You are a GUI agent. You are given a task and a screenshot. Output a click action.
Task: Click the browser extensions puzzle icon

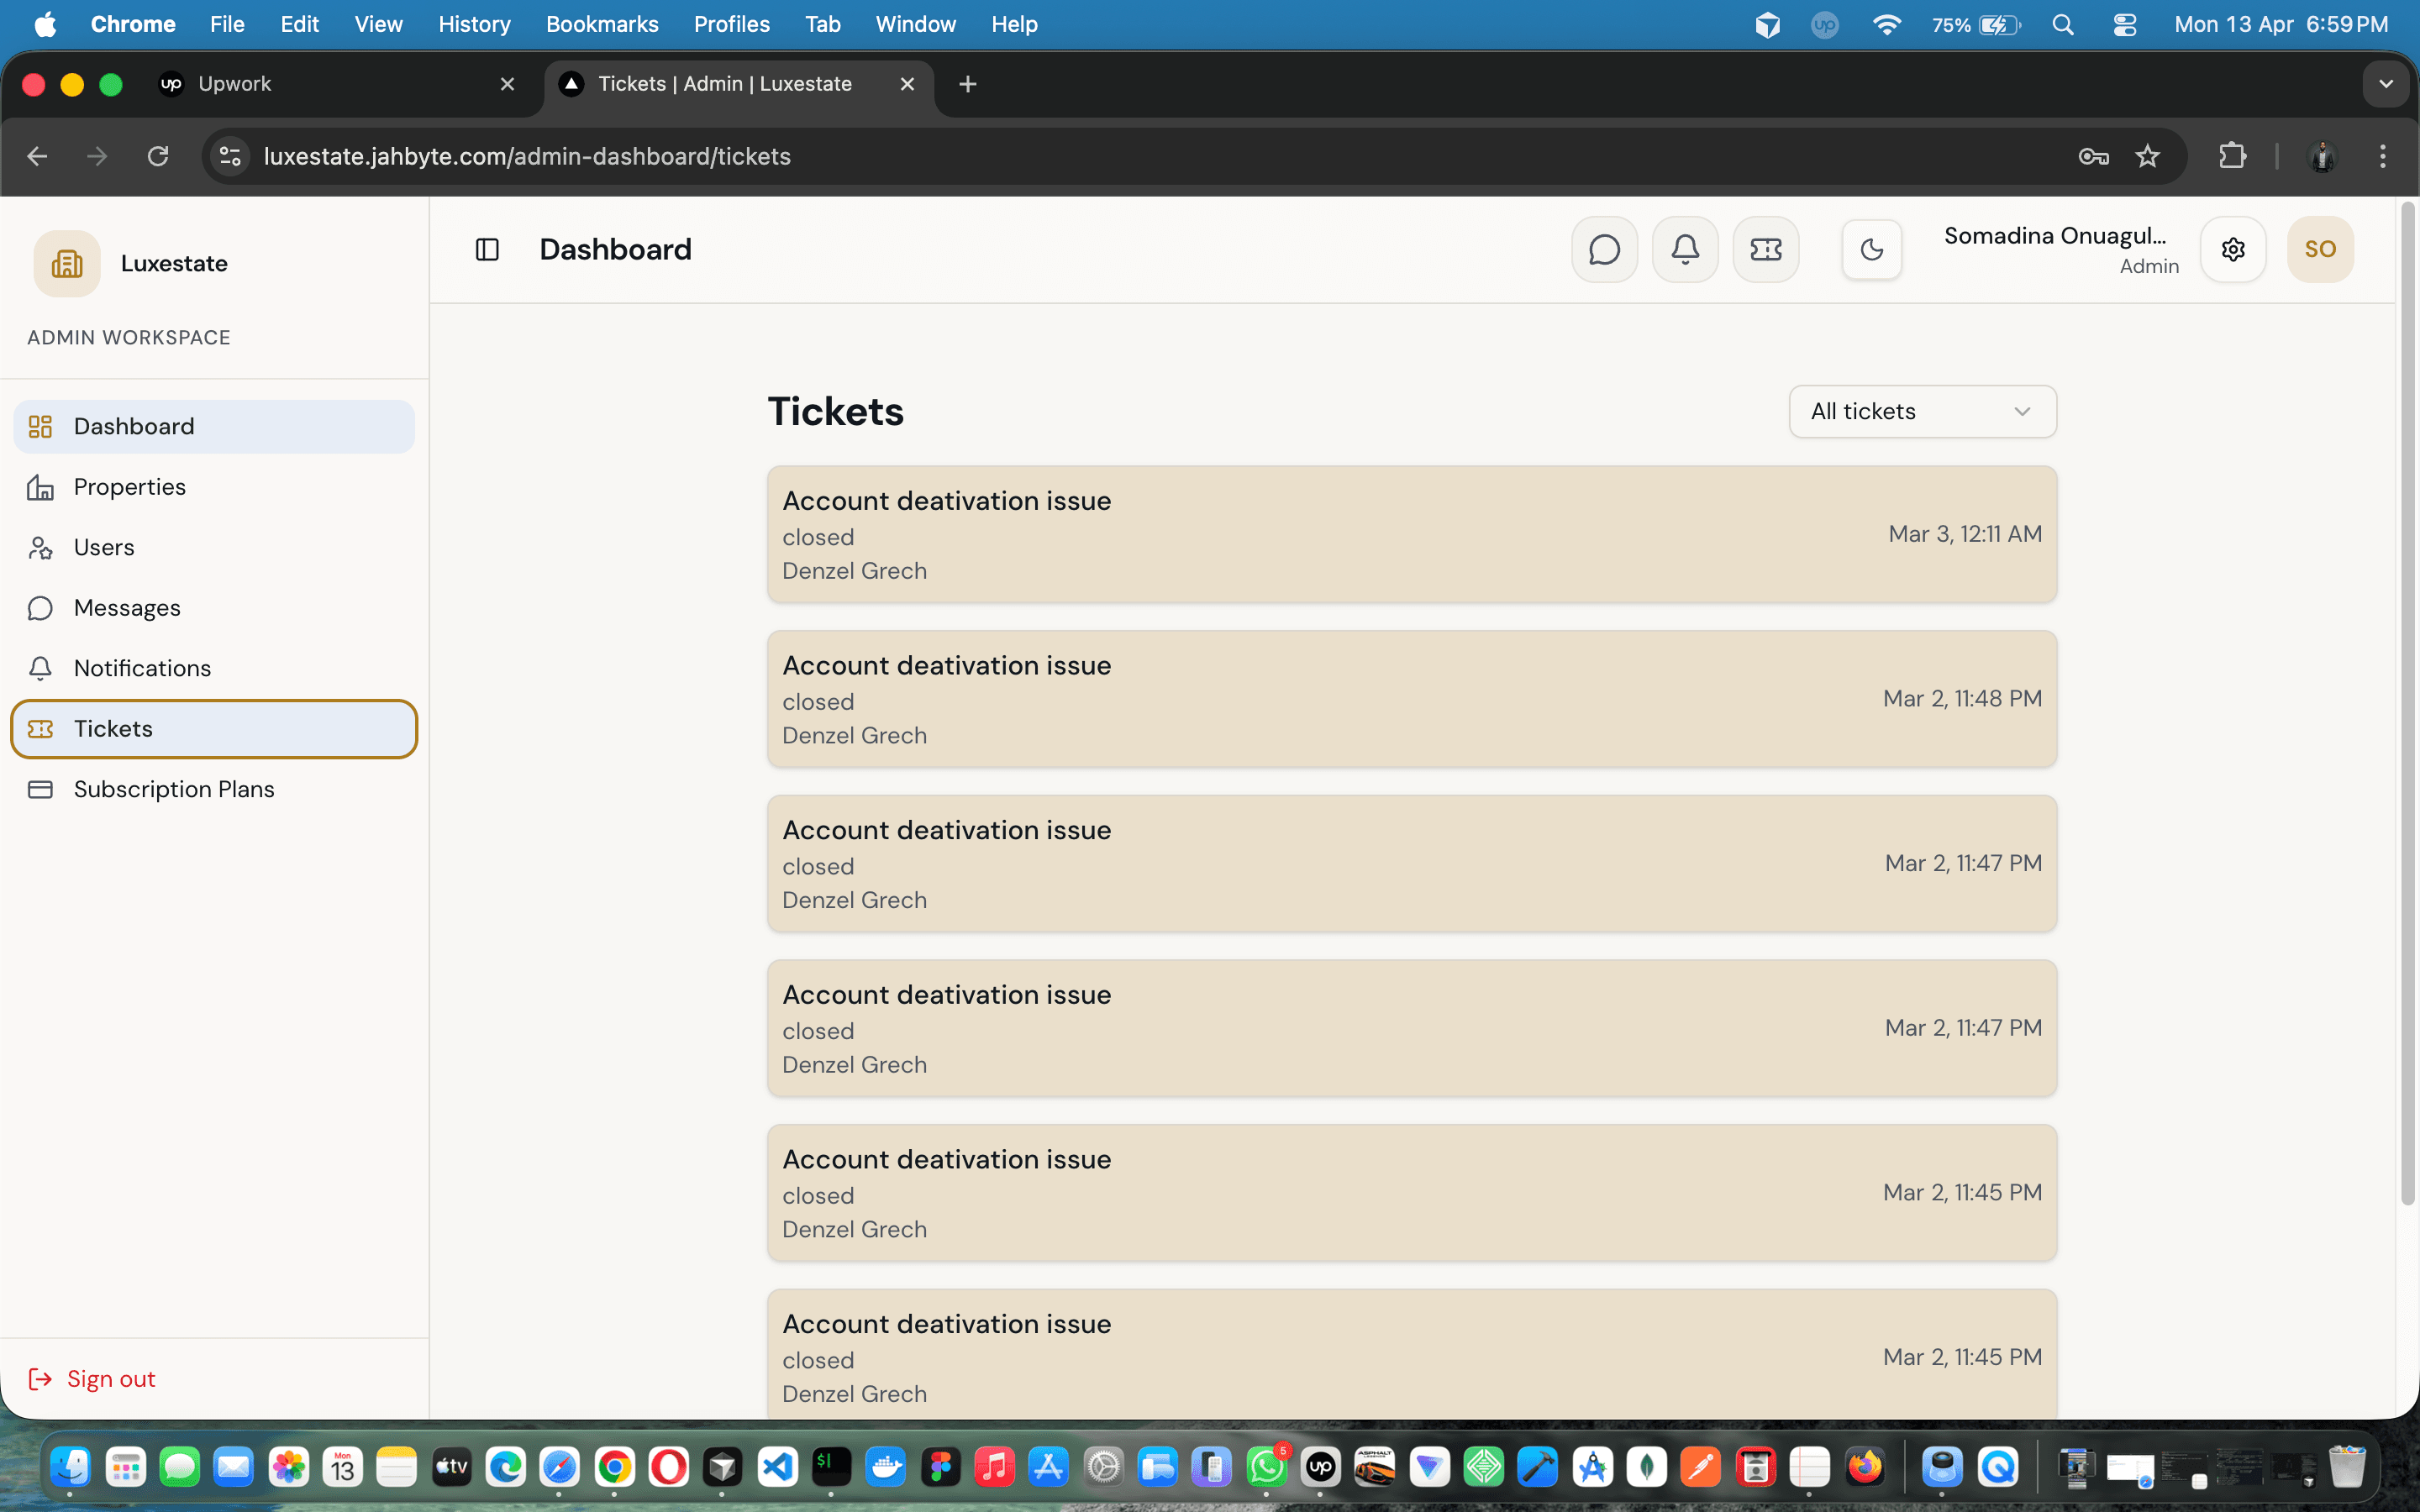click(x=2233, y=156)
